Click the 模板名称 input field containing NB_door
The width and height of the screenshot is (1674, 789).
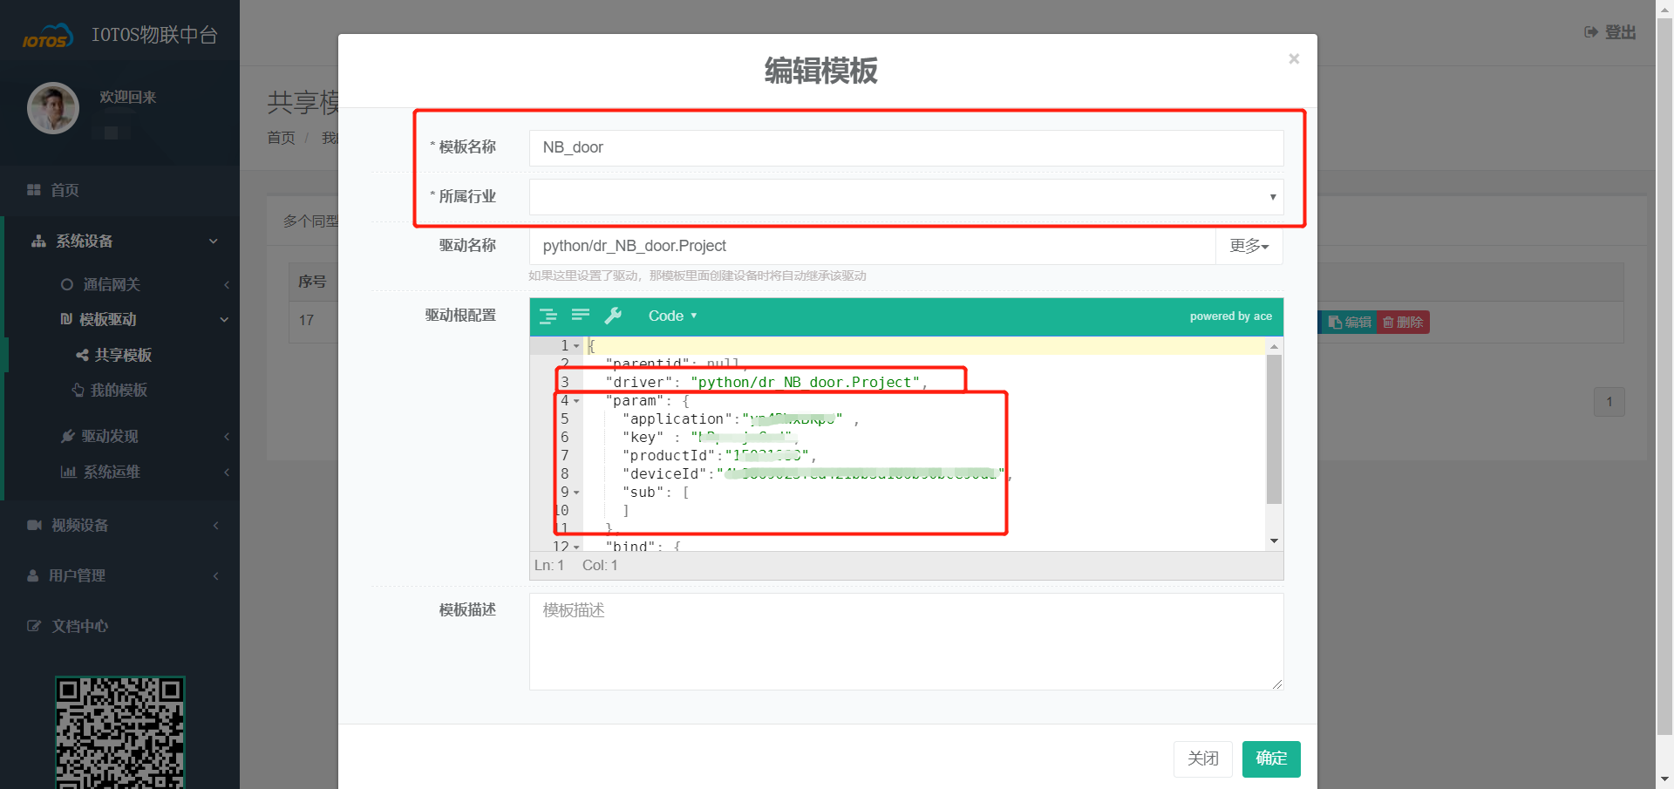point(906,147)
